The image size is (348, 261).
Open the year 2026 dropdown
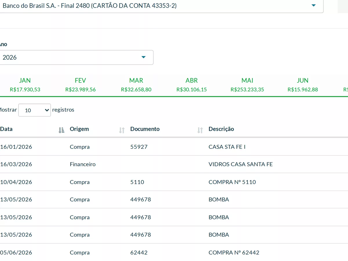(x=76, y=57)
